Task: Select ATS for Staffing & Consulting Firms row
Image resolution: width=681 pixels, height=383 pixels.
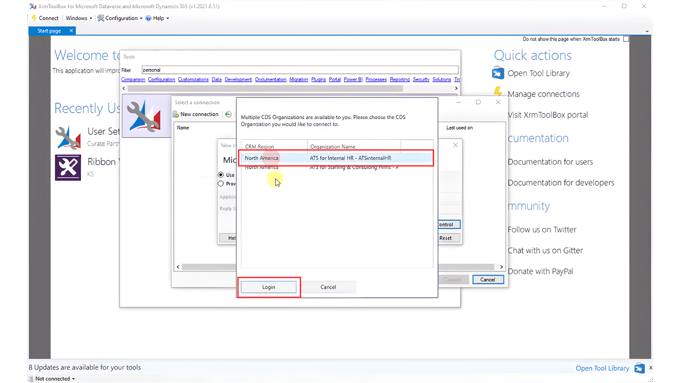Action: [337, 167]
